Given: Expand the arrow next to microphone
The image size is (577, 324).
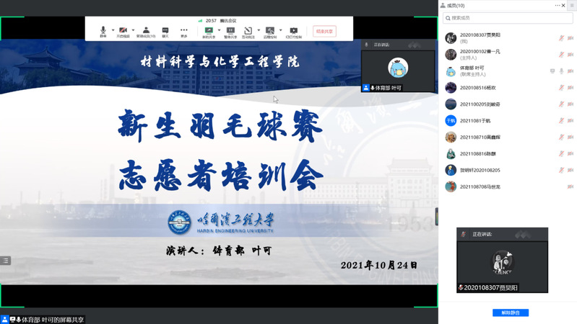Looking at the screenshot, I should [x=113, y=30].
